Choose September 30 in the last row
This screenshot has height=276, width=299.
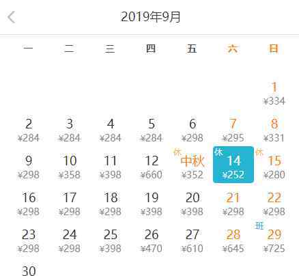[x=29, y=271]
